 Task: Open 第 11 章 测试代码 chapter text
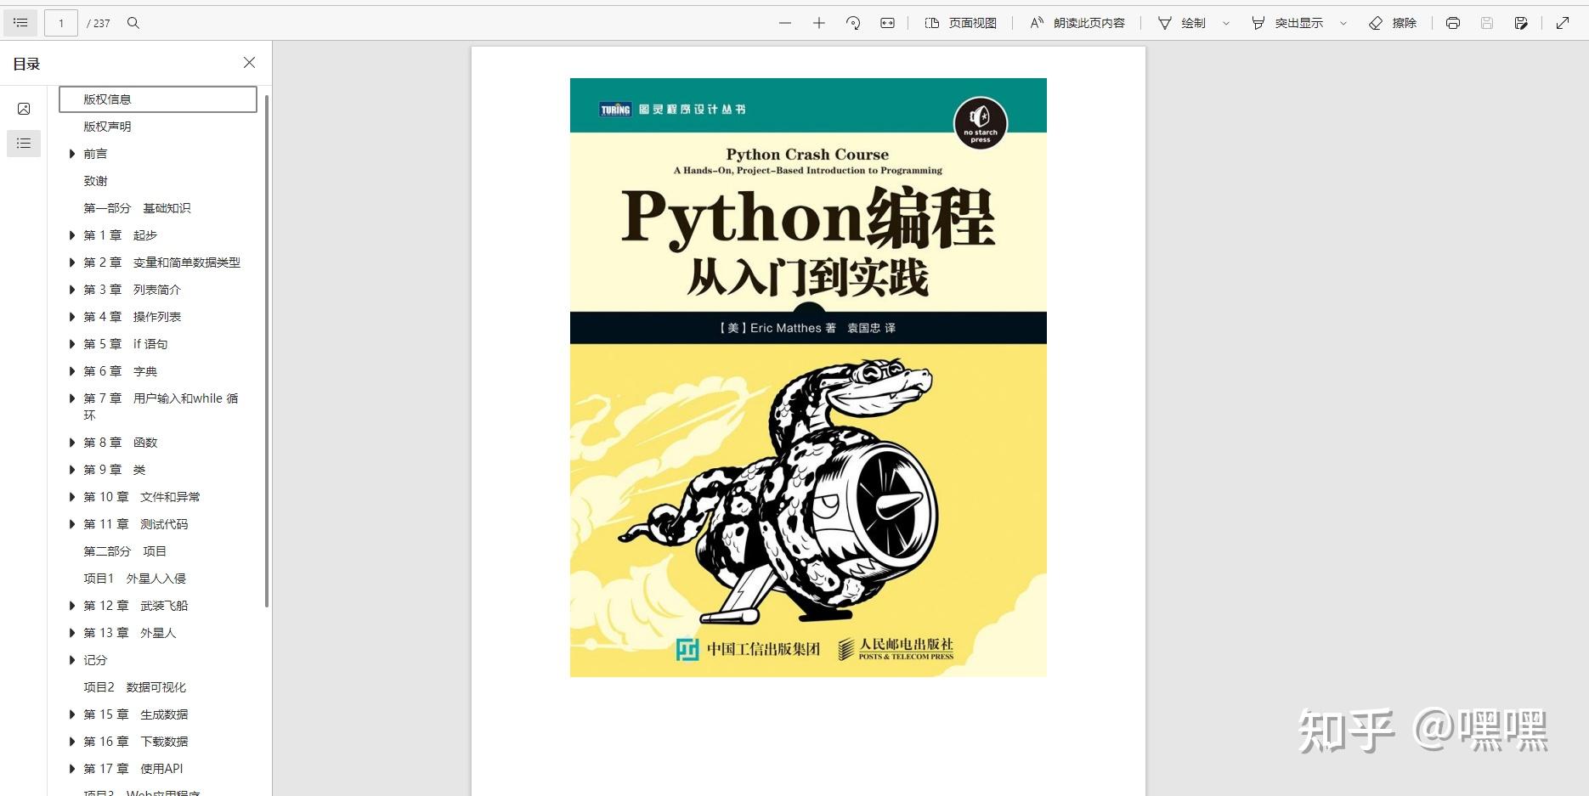tap(136, 524)
